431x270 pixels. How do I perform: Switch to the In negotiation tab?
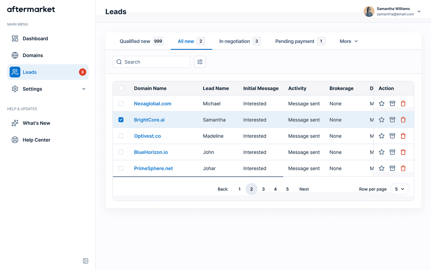click(x=240, y=41)
